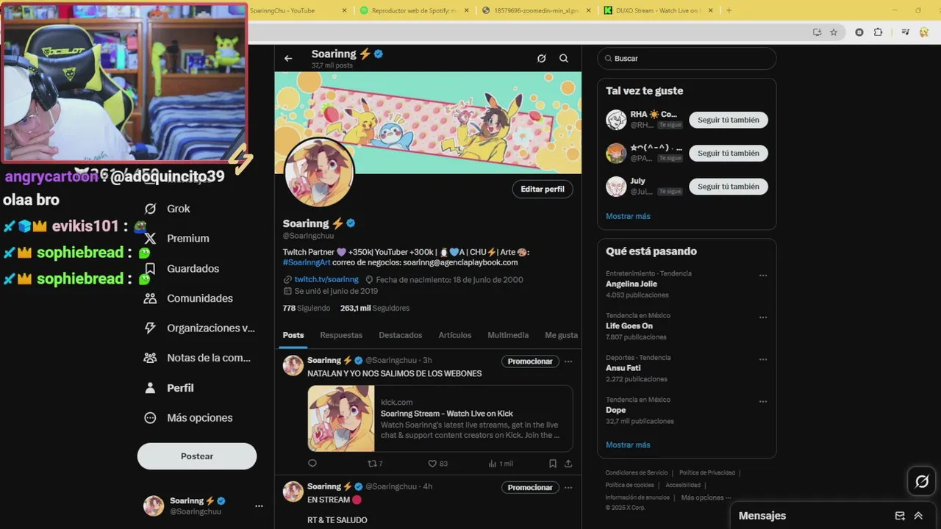Open Comunidades in the sidebar
The height and width of the screenshot is (529, 941).
189,298
